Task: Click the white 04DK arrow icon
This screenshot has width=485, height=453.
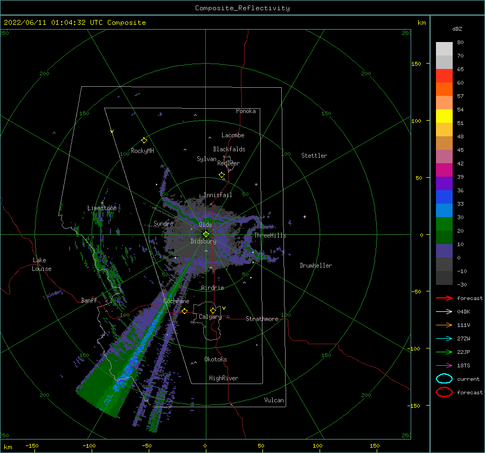Action: (x=444, y=312)
